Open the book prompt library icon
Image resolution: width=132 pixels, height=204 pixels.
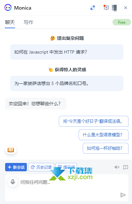[x=11, y=150]
